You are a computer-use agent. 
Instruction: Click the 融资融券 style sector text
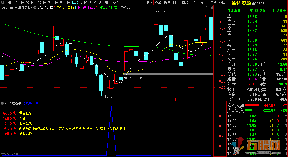[x=25, y=128]
